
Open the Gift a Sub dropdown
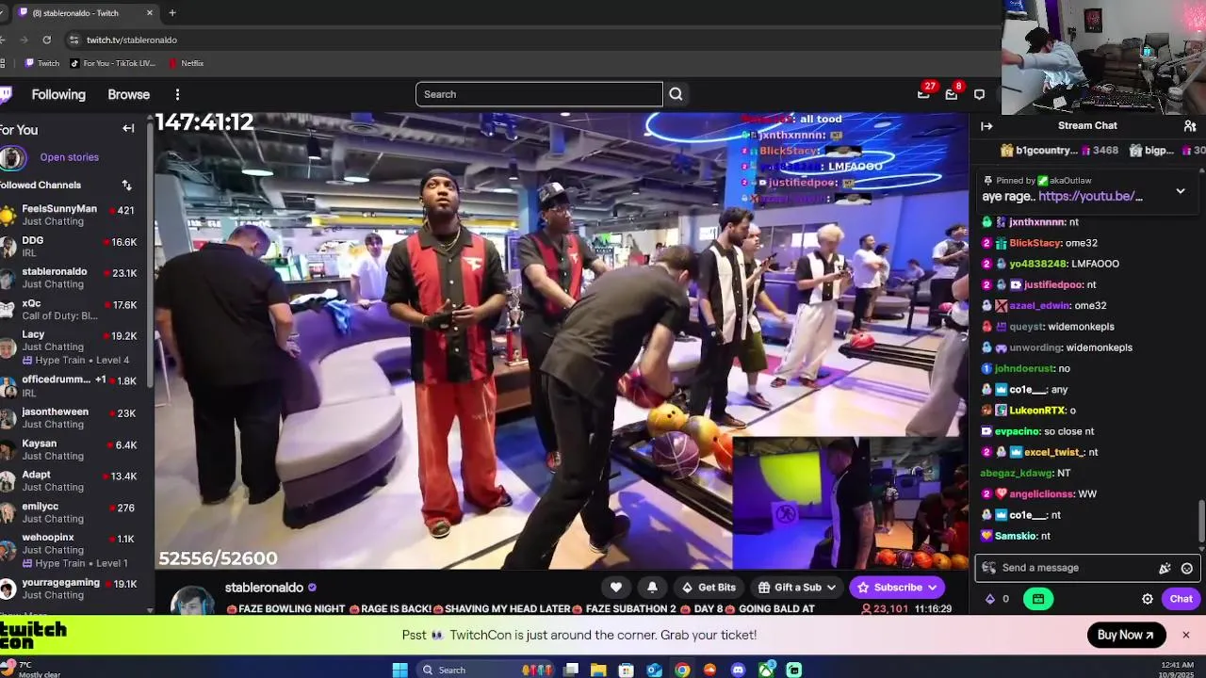pyautogui.click(x=797, y=588)
